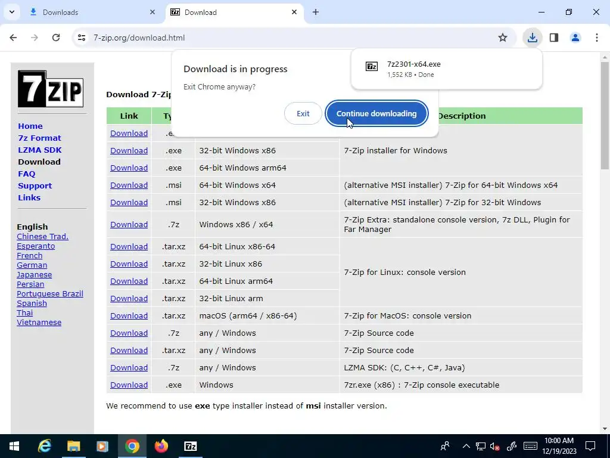Open the Support sidebar link
The image size is (610, 458).
pos(35,186)
